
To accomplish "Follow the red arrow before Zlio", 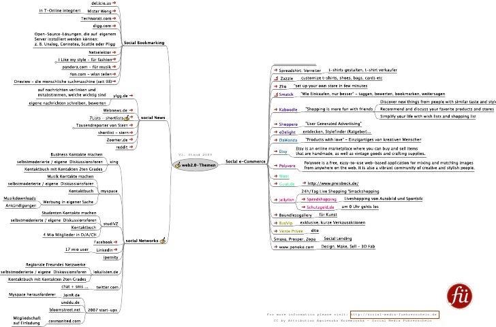I will click(275, 86).
